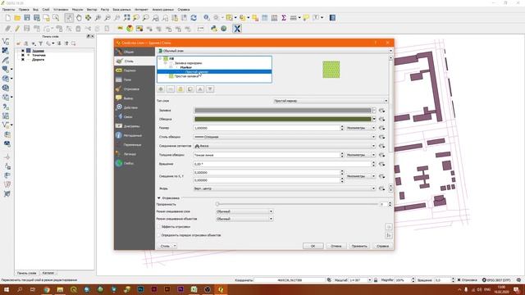
Task: Click the Прозрачность slider handle
Action: (x=217, y=204)
